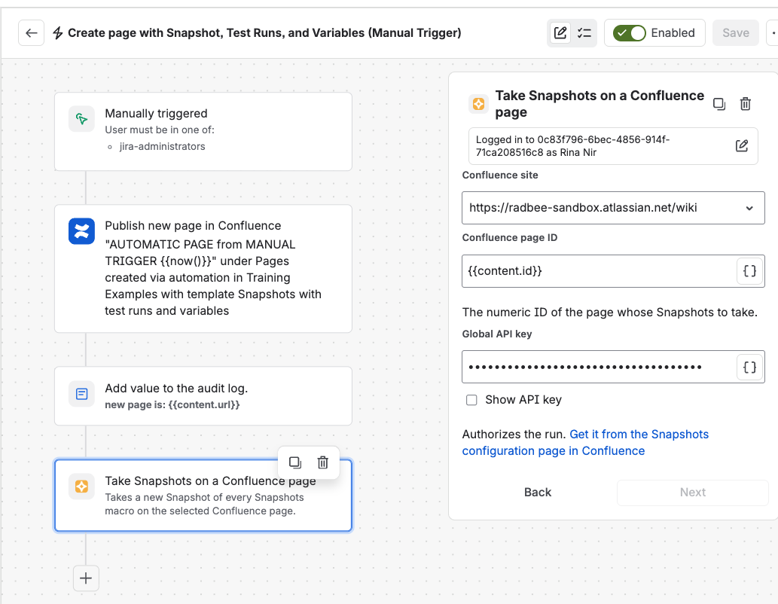The height and width of the screenshot is (604, 778).
Task: Edit the logged-in connection
Action: pos(741,146)
